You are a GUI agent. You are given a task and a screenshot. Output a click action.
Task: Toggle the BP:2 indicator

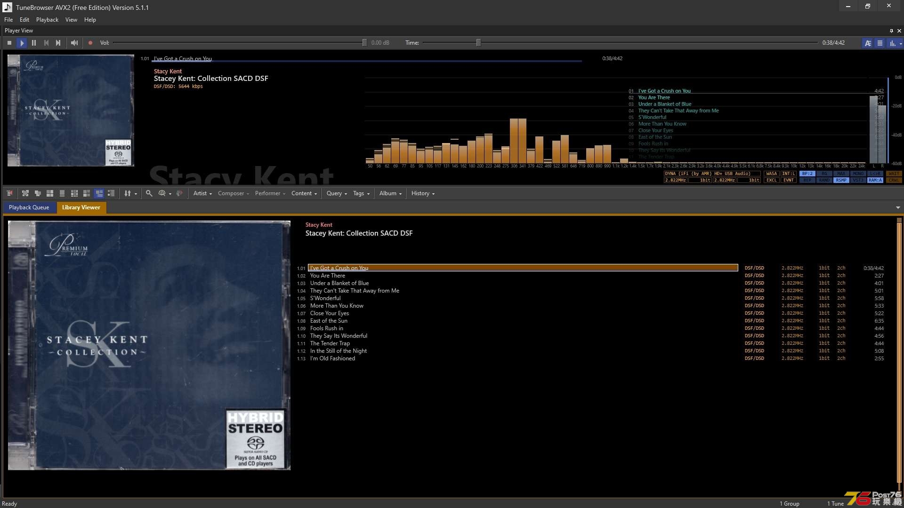[807, 174]
